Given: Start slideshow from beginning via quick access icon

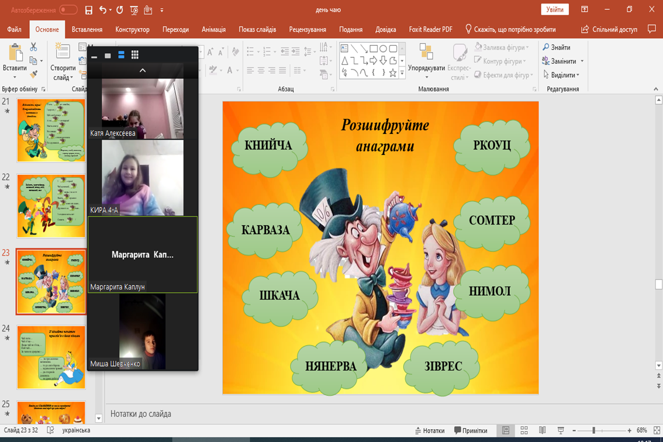Looking at the screenshot, I should point(134,10).
